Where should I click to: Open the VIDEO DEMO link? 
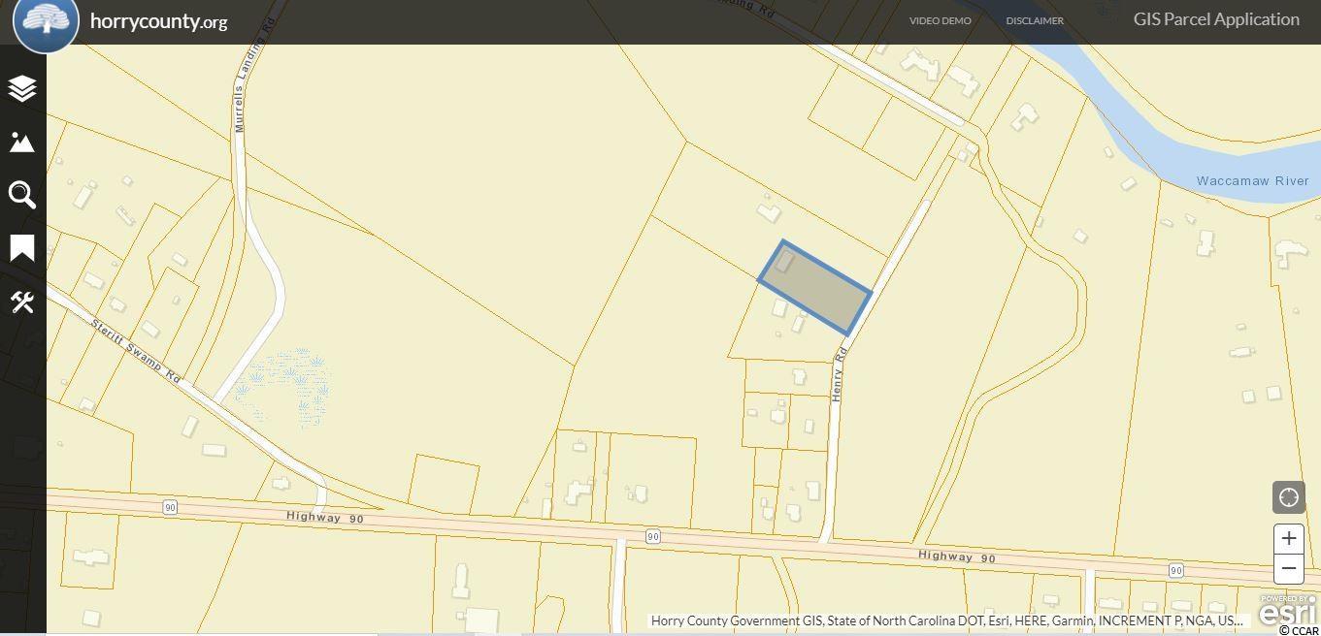940,20
